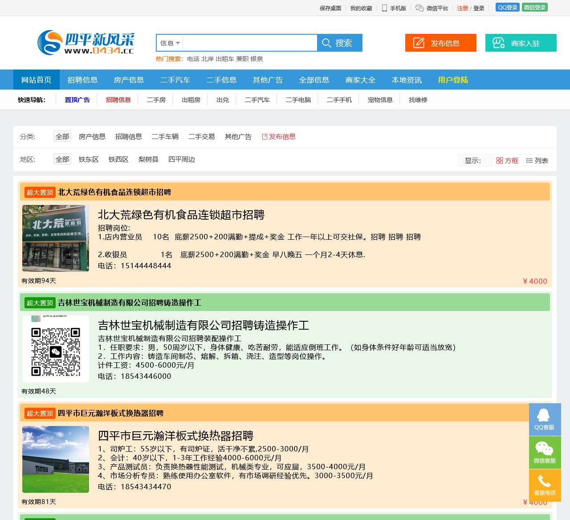This screenshot has height=520, width=570.
Task: Filter region by 铁东区
Action: click(x=89, y=159)
